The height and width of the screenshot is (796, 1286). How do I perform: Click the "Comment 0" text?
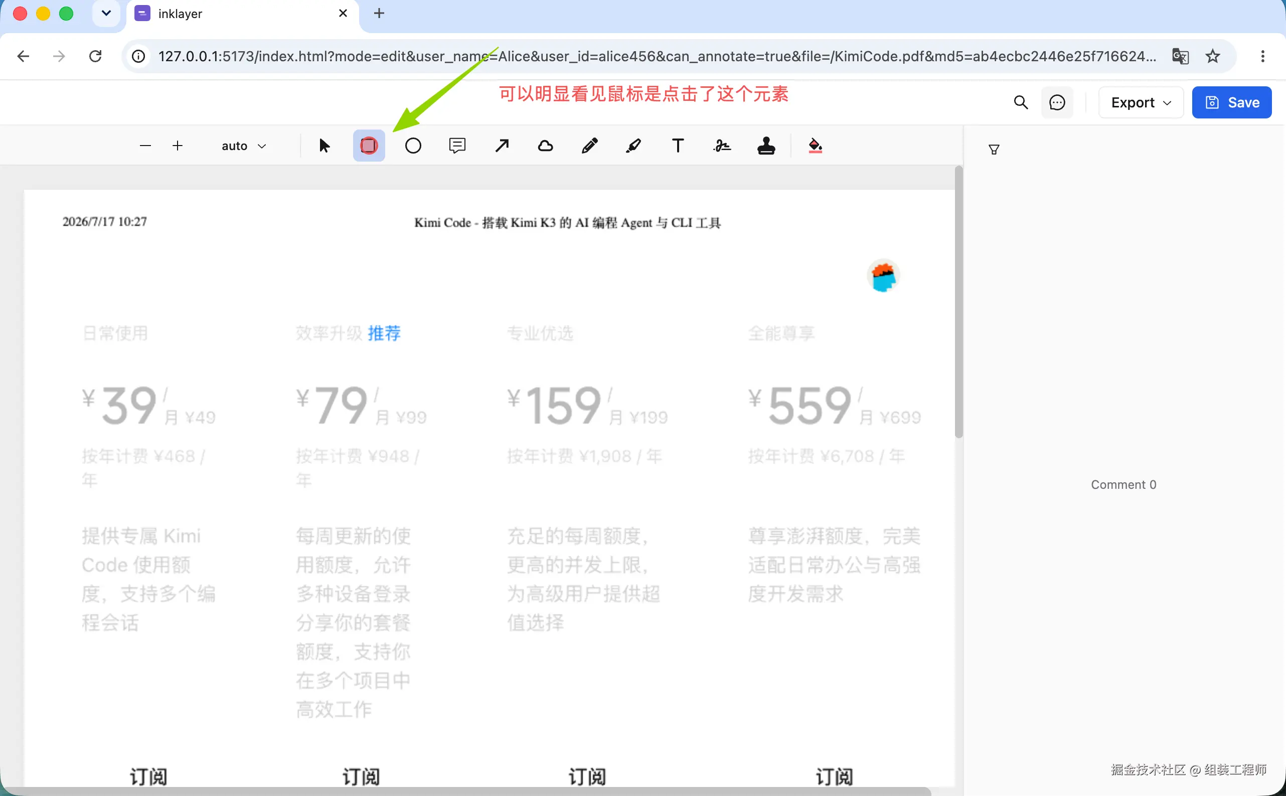pos(1123,484)
